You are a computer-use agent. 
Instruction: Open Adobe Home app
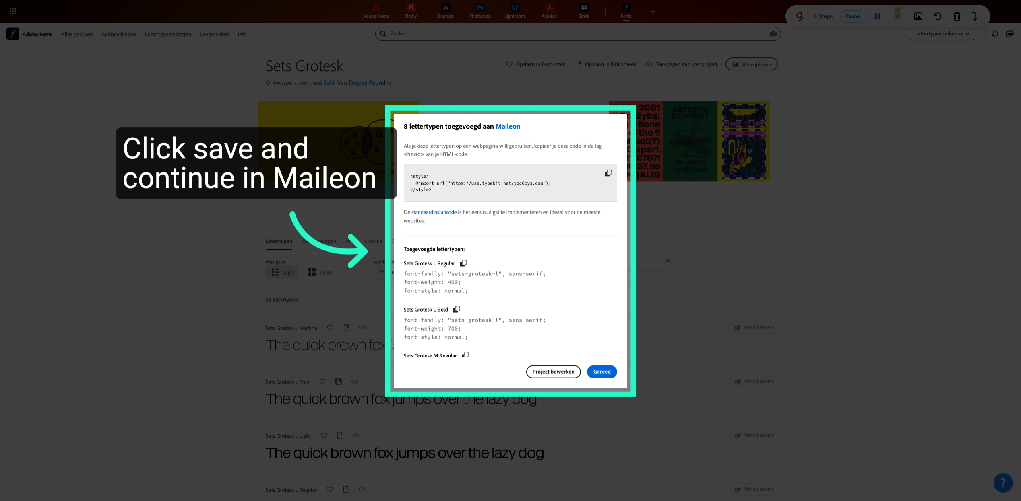376,11
